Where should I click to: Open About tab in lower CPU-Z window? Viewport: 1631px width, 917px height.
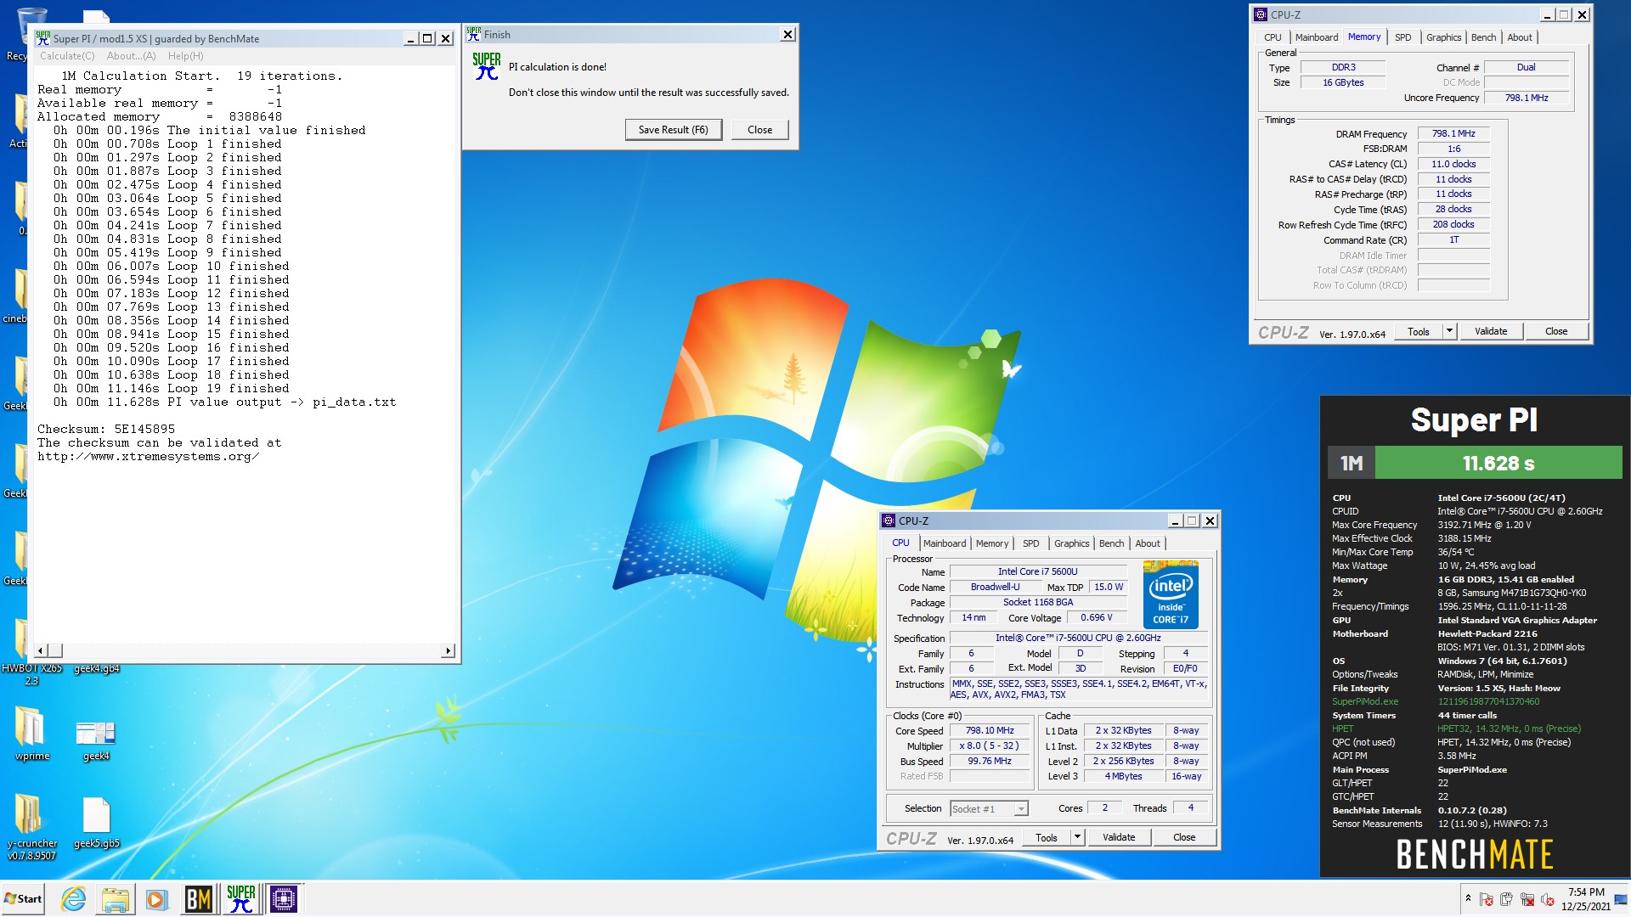[x=1148, y=543]
